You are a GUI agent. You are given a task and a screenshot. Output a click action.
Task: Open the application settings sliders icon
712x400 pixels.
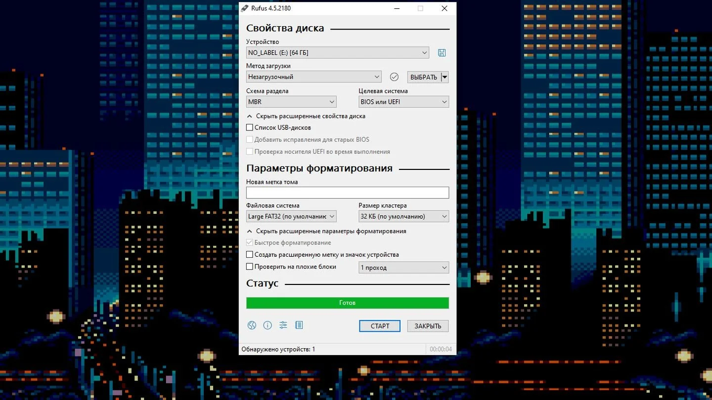coord(283,325)
